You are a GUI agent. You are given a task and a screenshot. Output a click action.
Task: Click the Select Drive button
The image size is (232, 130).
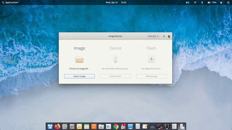point(115,76)
